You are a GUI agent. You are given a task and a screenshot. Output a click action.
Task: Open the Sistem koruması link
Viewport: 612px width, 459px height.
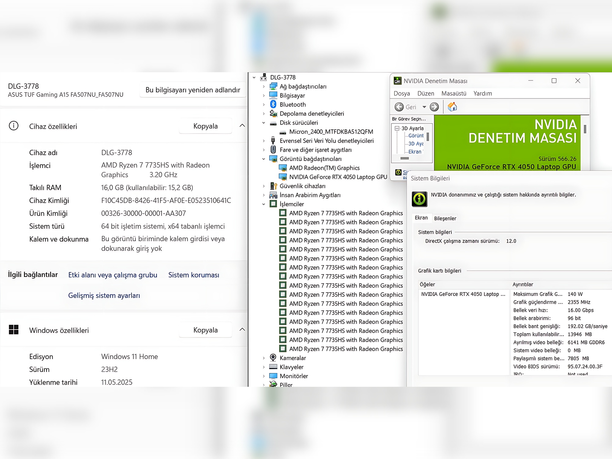tap(194, 275)
